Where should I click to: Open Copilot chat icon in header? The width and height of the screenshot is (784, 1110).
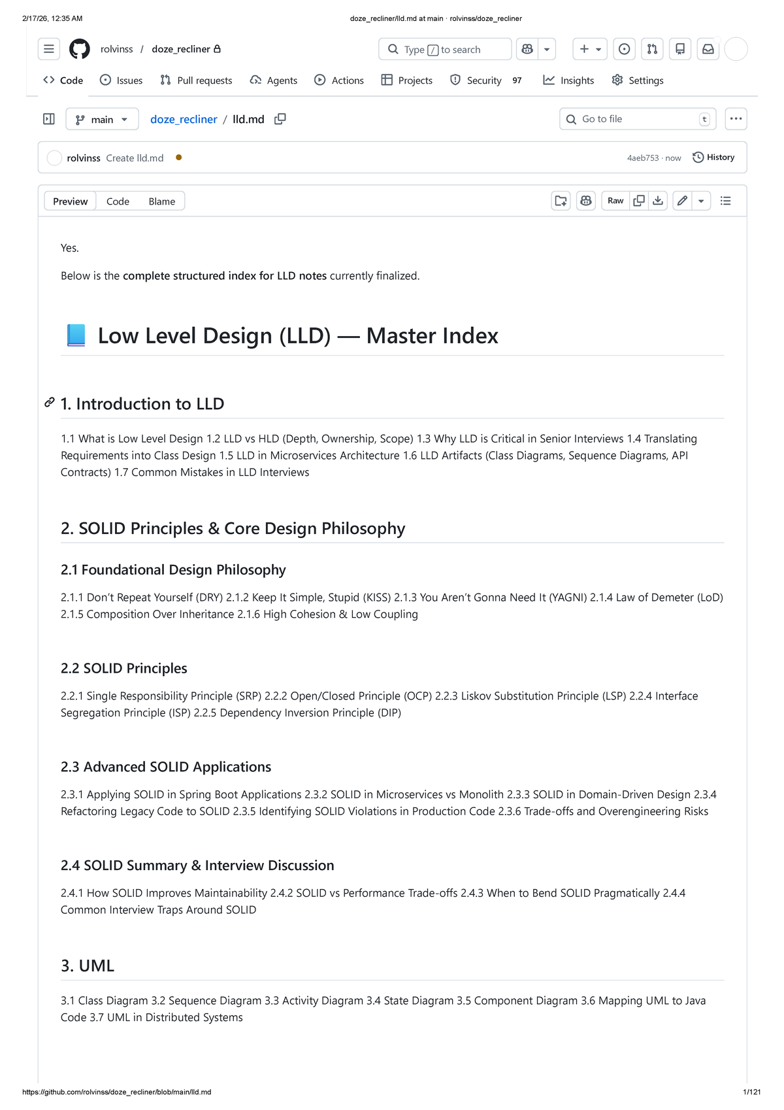(x=527, y=49)
